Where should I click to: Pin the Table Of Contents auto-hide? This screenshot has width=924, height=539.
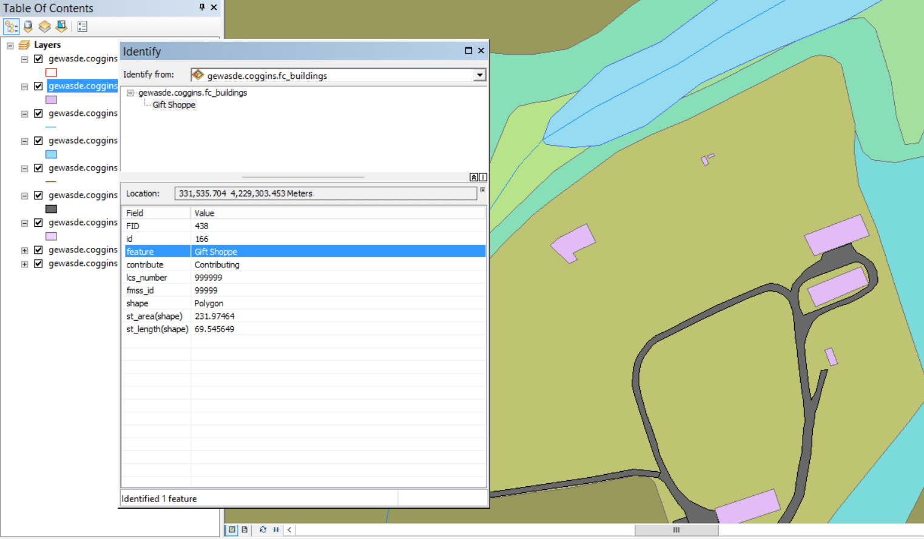[x=202, y=7]
